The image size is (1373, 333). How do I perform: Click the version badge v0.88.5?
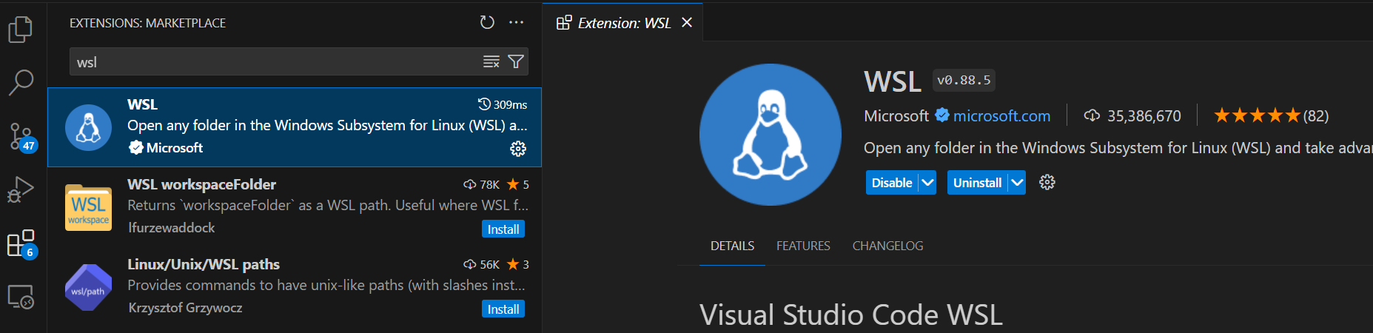tap(964, 80)
